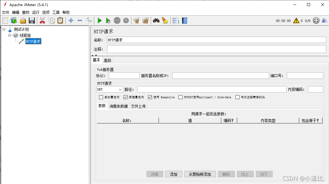The image size is (329, 184).
Task: Open the 工具 menu
Action: 56,12
